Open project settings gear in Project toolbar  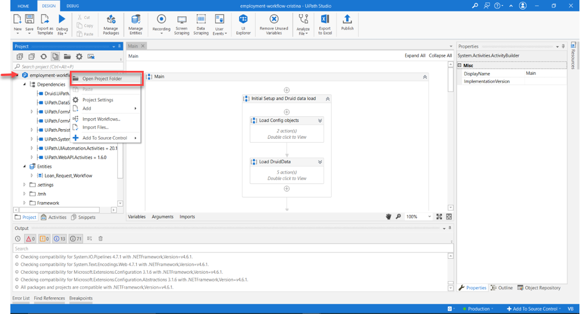pos(79,56)
